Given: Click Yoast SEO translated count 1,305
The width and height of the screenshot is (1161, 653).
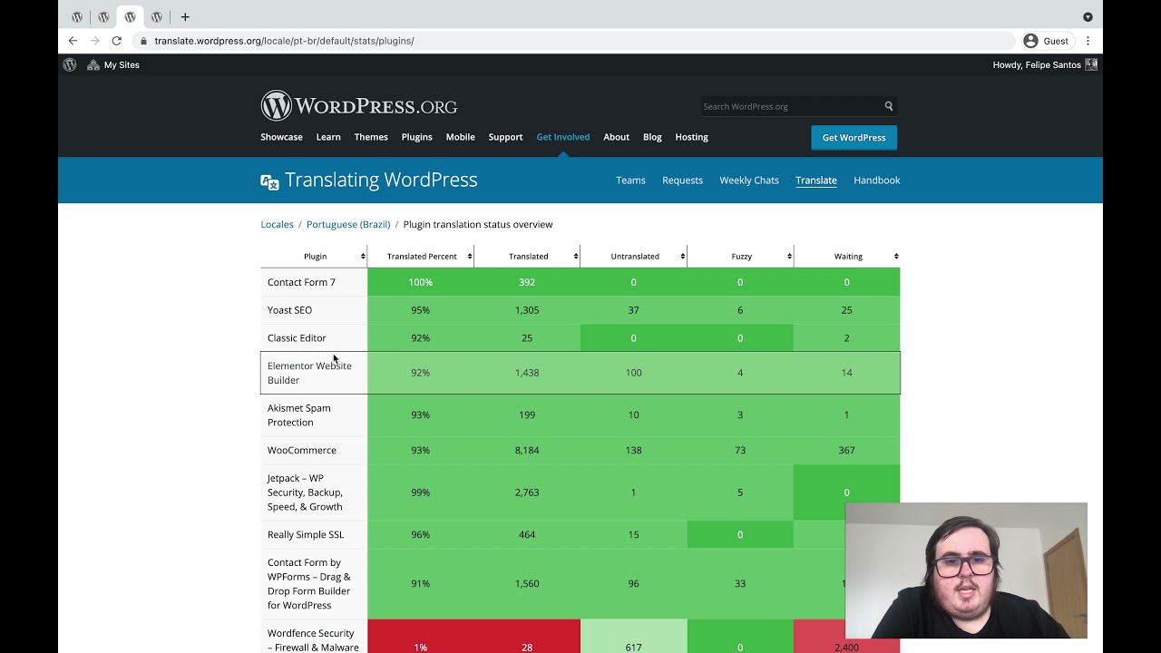Looking at the screenshot, I should (x=527, y=310).
